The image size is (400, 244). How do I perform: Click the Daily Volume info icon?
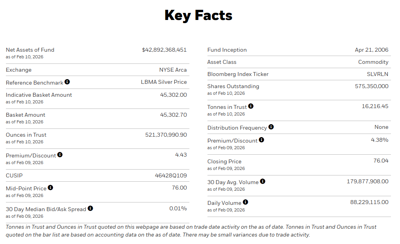coord(245,202)
